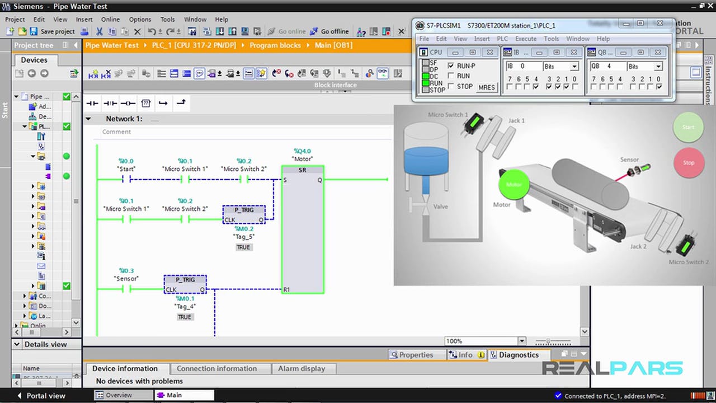Toggle IB bit 0 checkbox
This screenshot has width=716, height=403.
coord(575,87)
